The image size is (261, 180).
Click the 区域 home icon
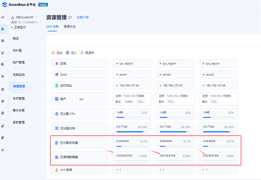(x=56, y=64)
